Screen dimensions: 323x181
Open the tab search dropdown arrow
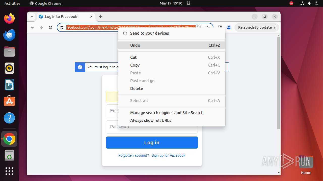coord(32,17)
